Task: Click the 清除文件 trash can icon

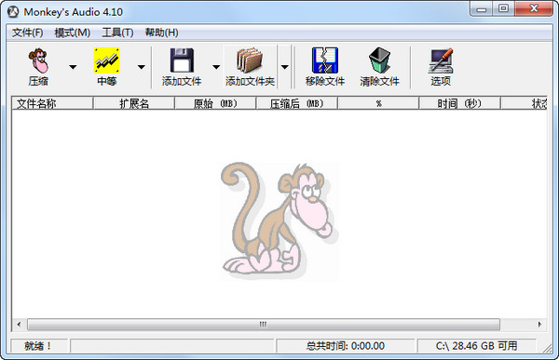Action: pyautogui.click(x=380, y=60)
